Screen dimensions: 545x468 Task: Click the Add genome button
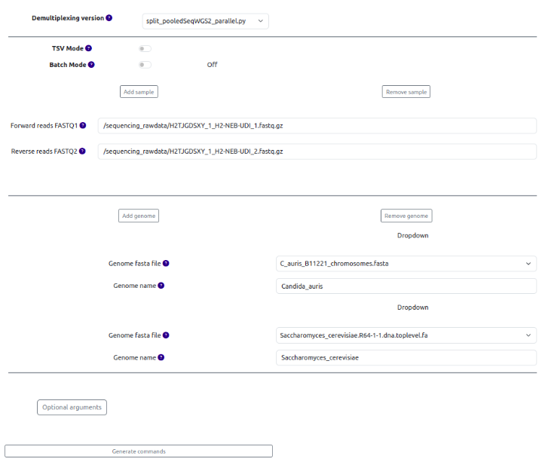(139, 216)
